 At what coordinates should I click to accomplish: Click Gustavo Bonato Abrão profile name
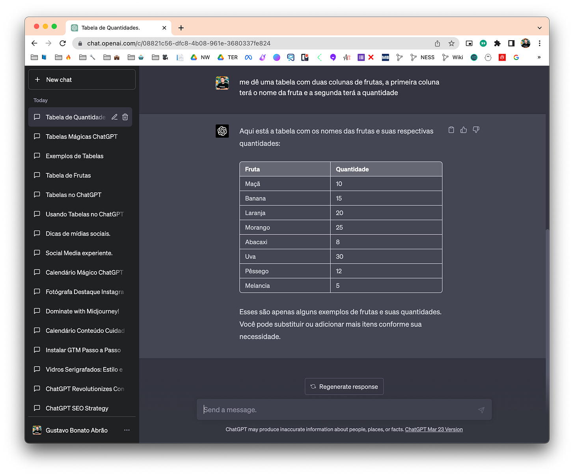coord(76,430)
